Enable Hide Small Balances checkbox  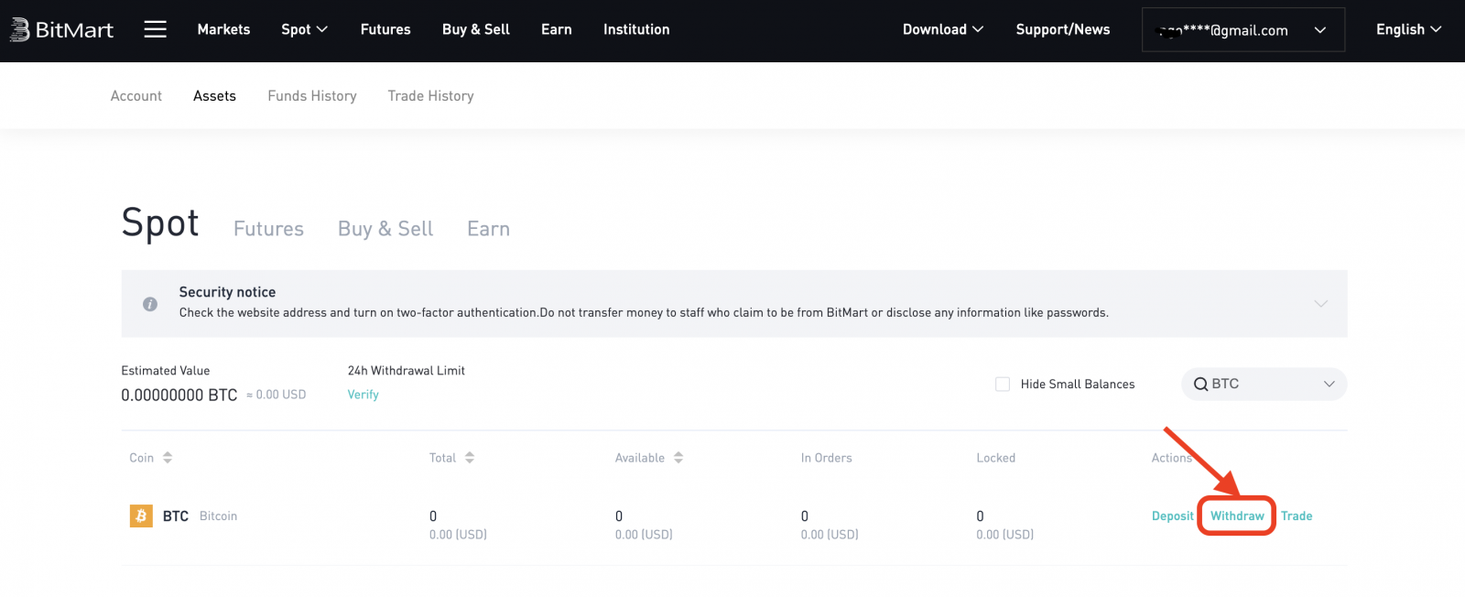click(1003, 385)
